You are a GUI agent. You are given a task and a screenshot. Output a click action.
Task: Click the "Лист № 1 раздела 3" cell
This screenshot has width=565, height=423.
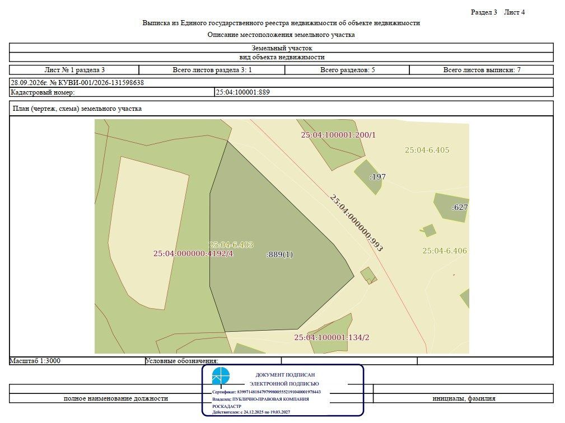tap(74, 70)
